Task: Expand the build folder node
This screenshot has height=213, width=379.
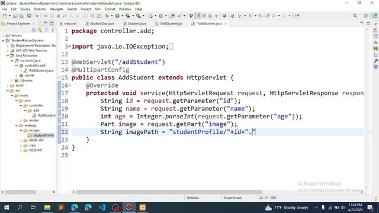Action: [8, 85]
